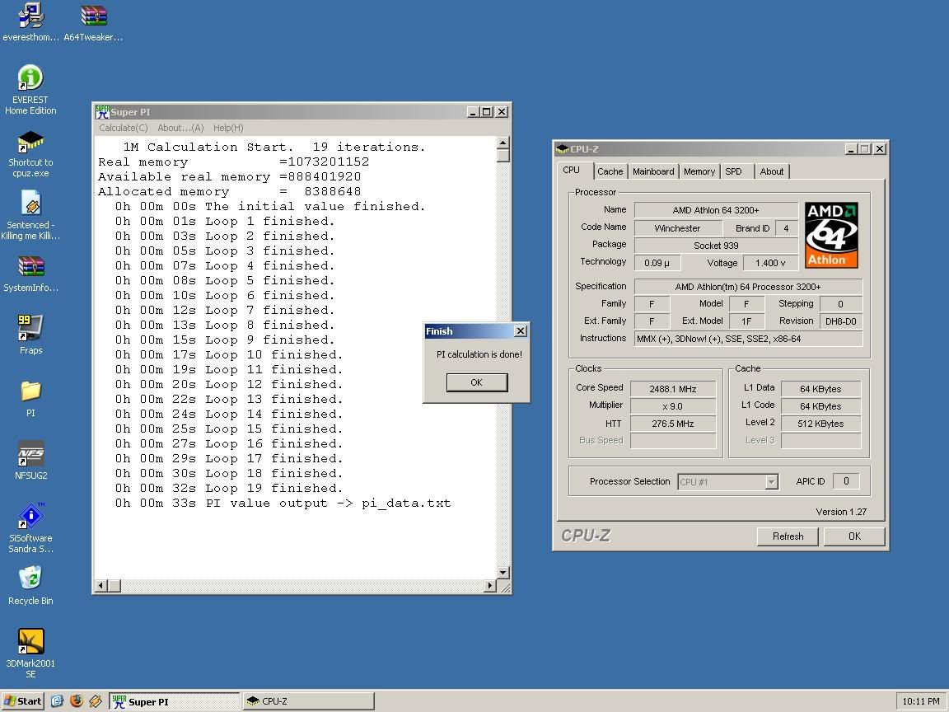Click the Super PI vertical scrollbar thumb
This screenshot has width=949, height=712.
click(503, 156)
